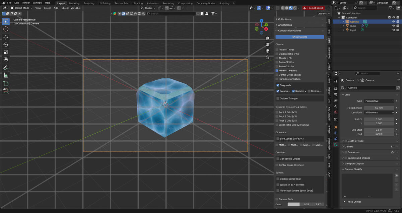Switch to Modeling workspace tab
This screenshot has width=402, height=213.
74,3
